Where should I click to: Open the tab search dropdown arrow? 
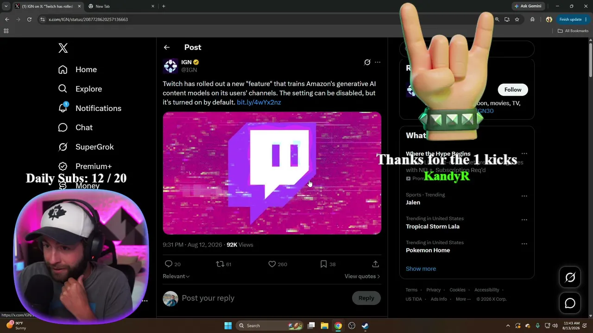point(6,6)
